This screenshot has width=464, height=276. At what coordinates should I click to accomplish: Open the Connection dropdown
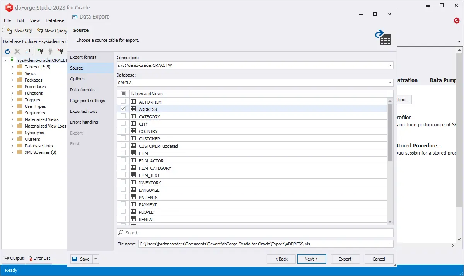coord(391,65)
